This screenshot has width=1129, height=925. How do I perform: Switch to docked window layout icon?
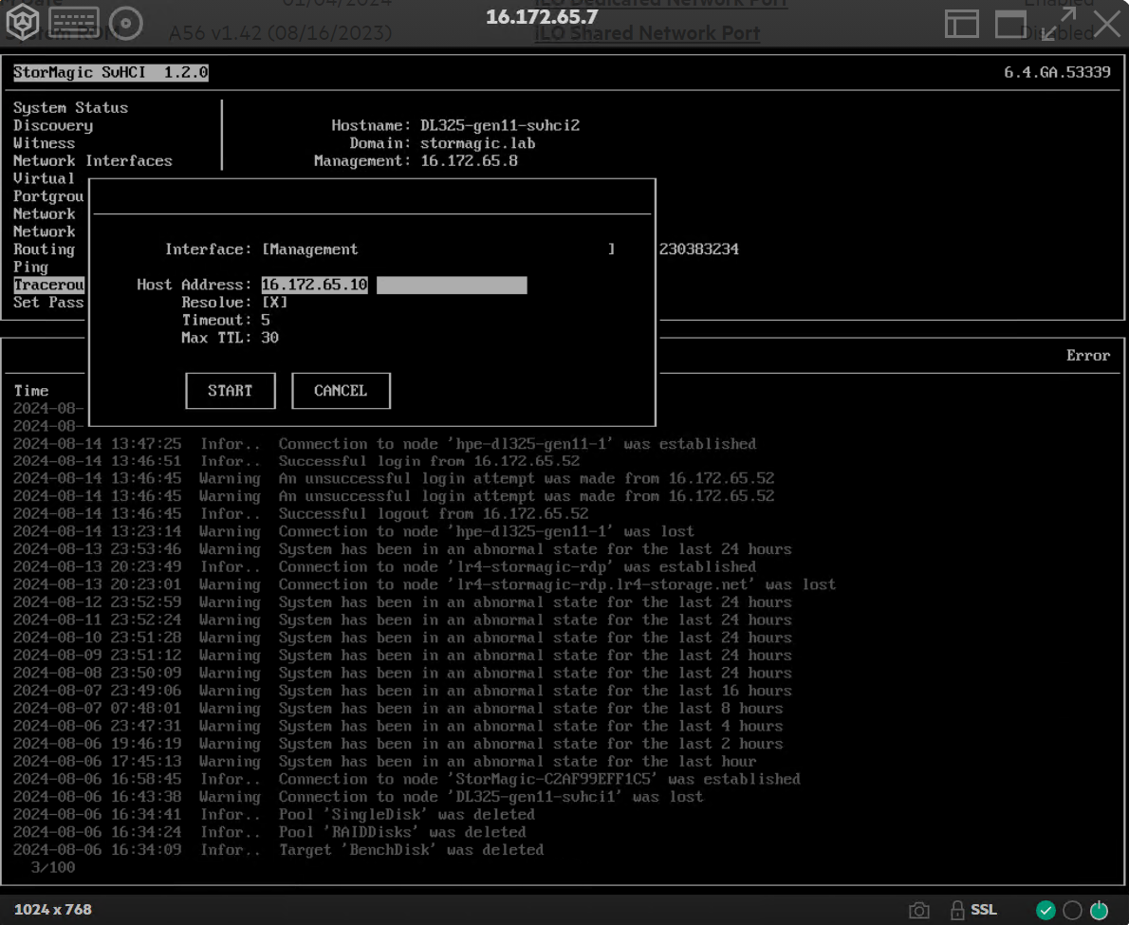click(x=961, y=24)
